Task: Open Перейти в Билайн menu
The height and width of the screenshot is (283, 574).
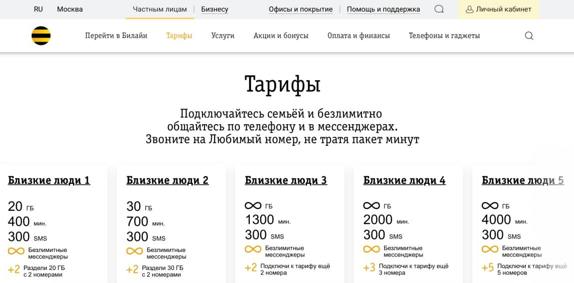Action: pos(116,36)
